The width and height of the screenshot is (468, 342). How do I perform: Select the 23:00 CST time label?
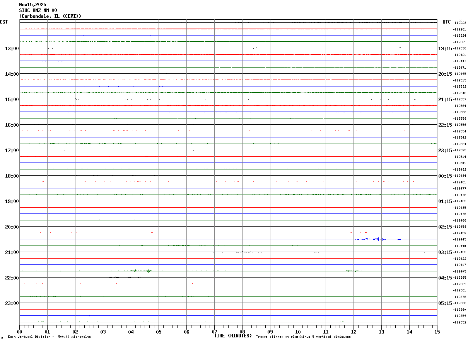12,303
